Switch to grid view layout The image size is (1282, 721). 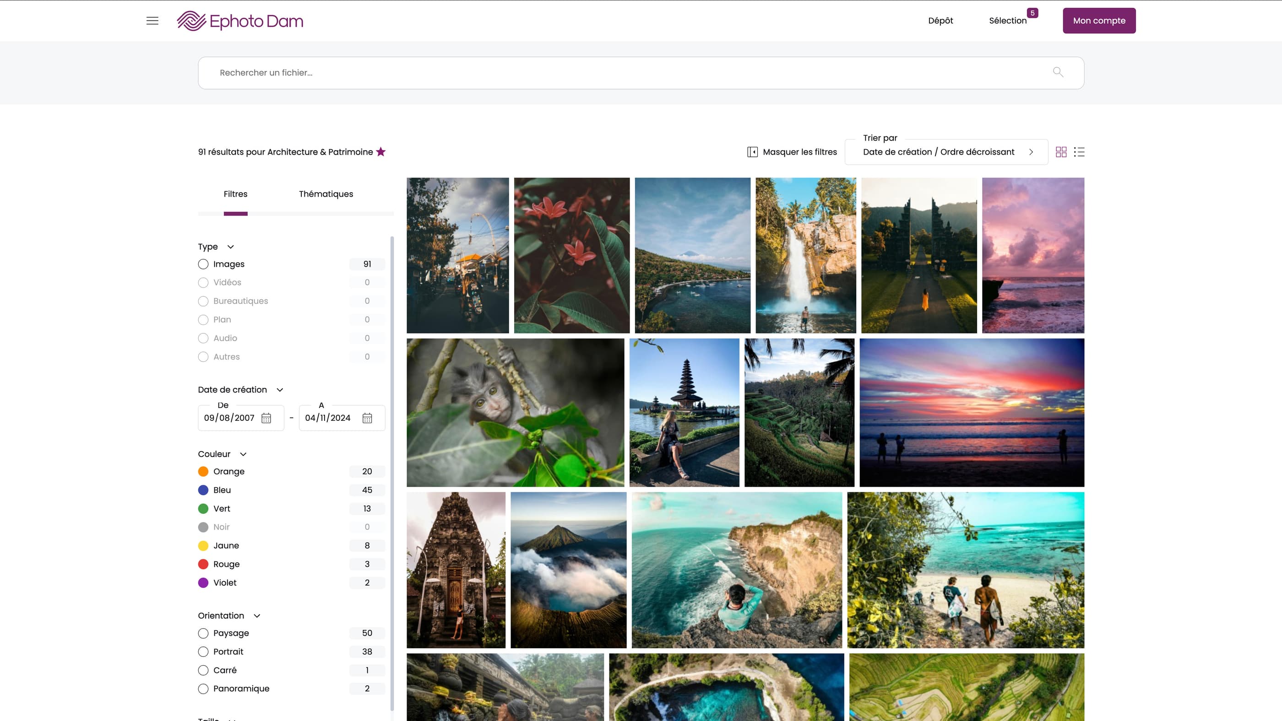pos(1061,152)
